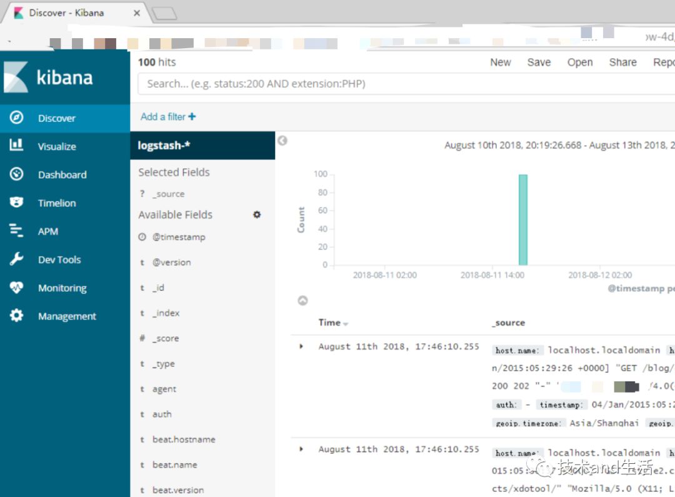Image resolution: width=675 pixels, height=497 pixels.
Task: Collapse histogram chart with up arrow
Action: 302,301
